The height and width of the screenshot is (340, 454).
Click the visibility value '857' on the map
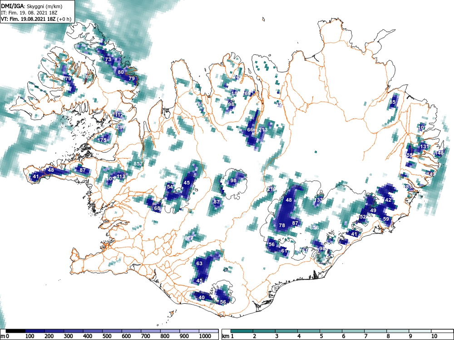click(x=138, y=164)
